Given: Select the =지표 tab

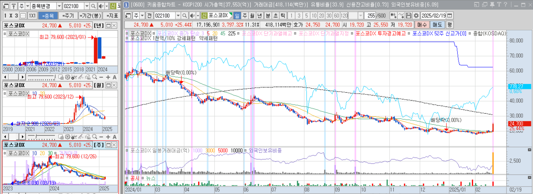Looking at the screenshot, I should [x=112, y=16].
